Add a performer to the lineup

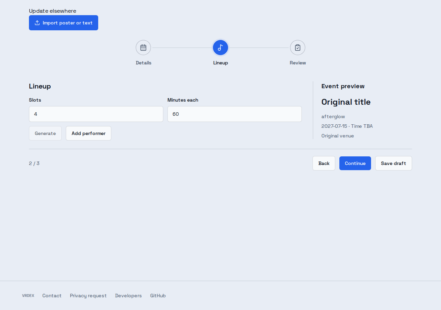click(89, 133)
